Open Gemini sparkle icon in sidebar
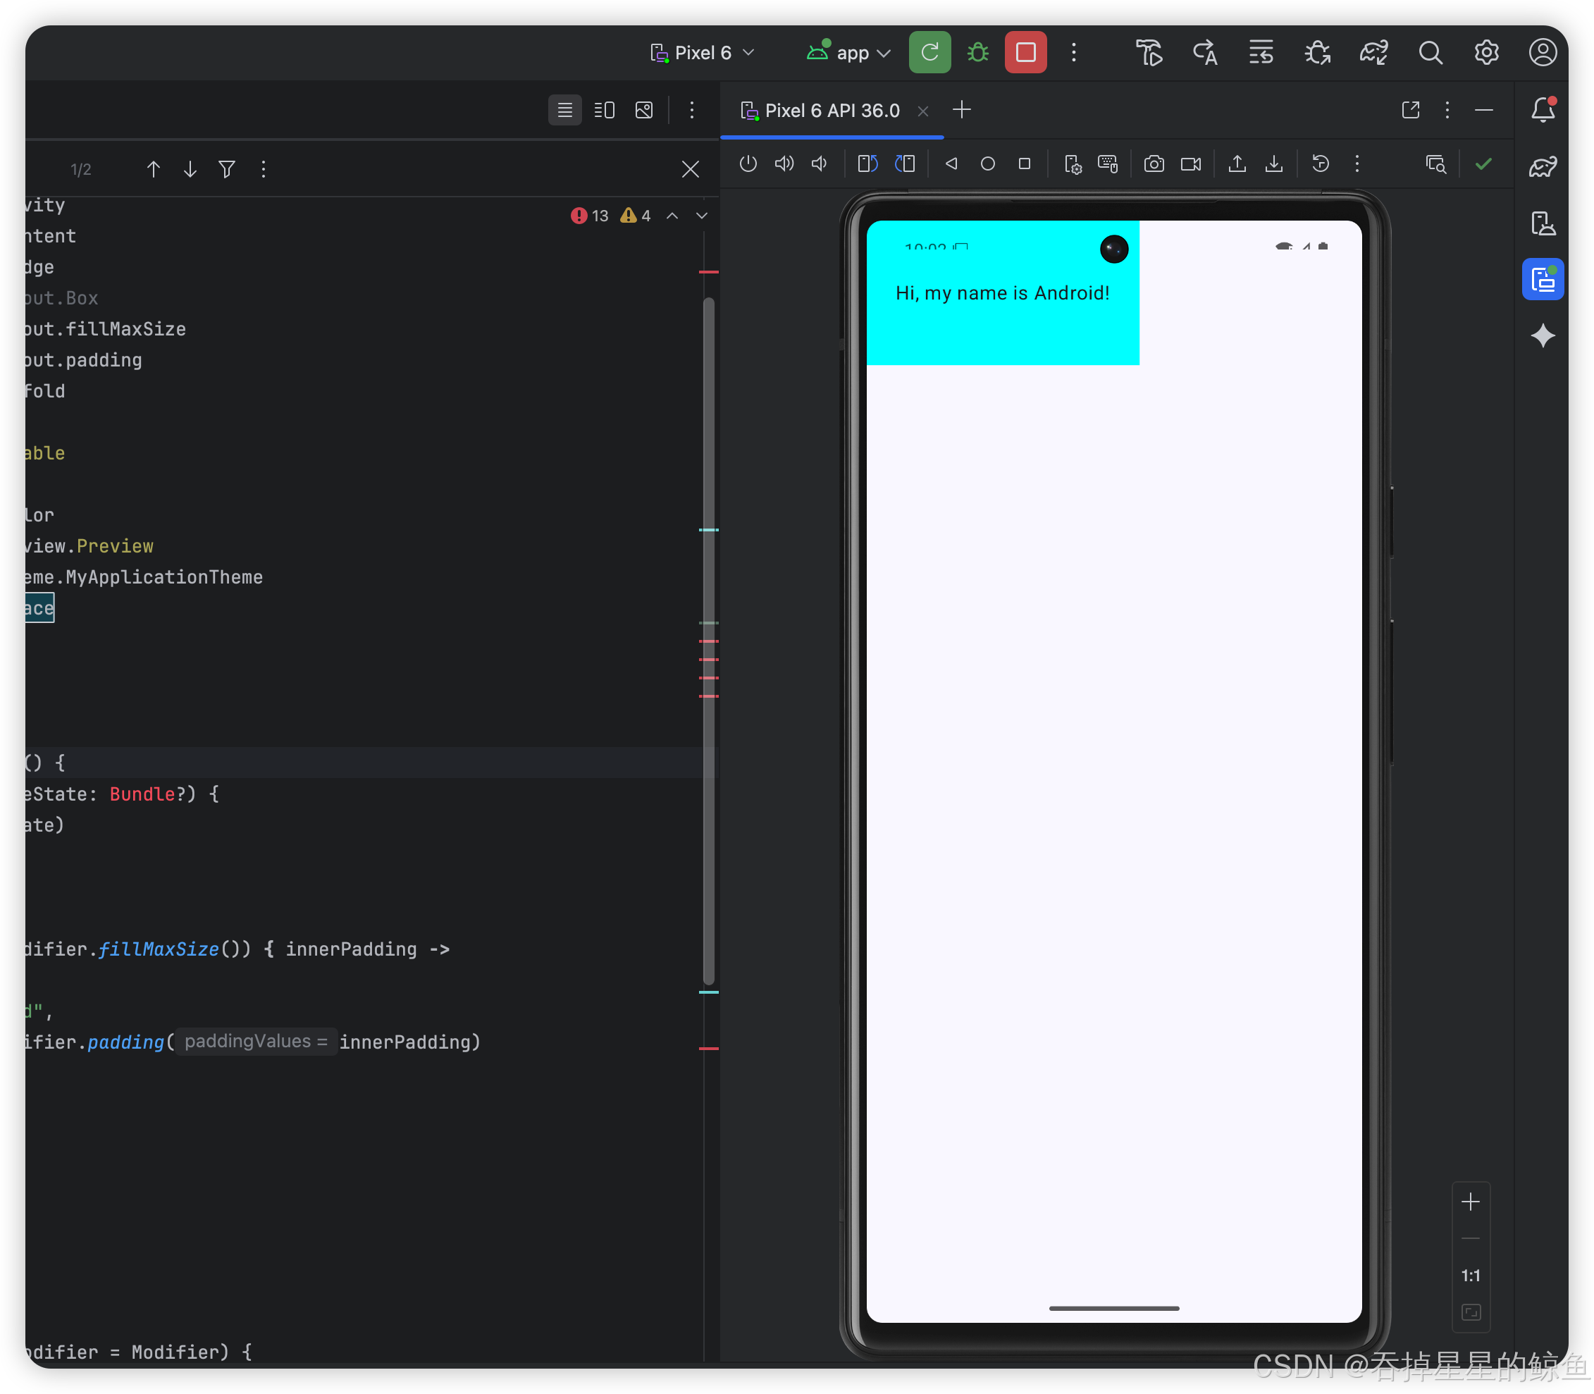 pyautogui.click(x=1542, y=336)
